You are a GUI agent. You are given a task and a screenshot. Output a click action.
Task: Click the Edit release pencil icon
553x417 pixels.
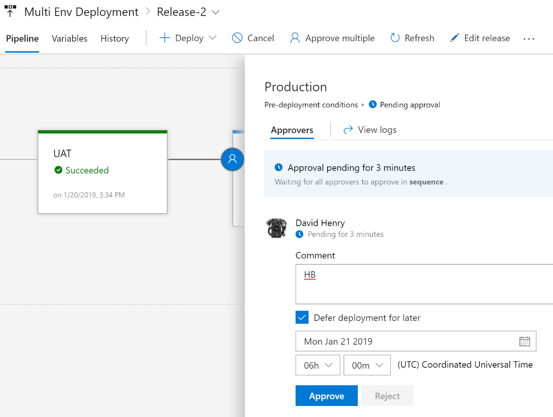click(455, 38)
